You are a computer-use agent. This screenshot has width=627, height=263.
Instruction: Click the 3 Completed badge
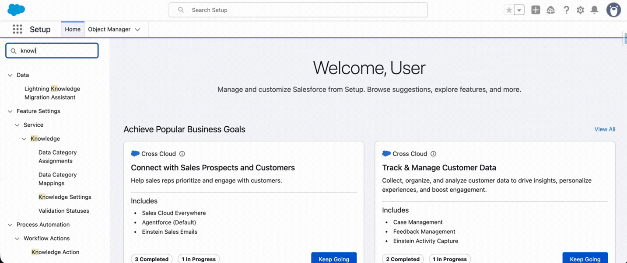coord(151,259)
